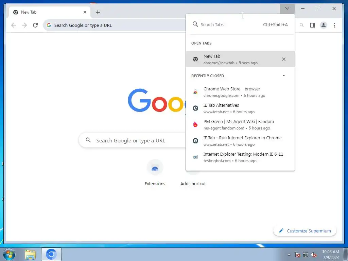The height and width of the screenshot is (261, 348).
Task: Select the New Tab title in tab strip
Action: pyautogui.click(x=29, y=12)
